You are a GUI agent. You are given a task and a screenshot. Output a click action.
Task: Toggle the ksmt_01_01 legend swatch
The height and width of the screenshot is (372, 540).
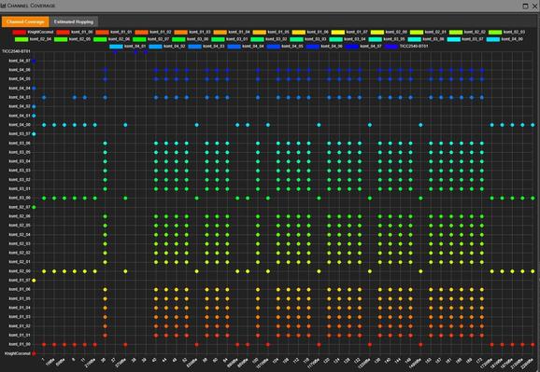[x=102, y=32]
